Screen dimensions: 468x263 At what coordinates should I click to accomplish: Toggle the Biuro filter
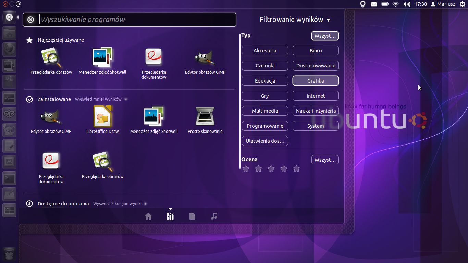click(x=316, y=51)
